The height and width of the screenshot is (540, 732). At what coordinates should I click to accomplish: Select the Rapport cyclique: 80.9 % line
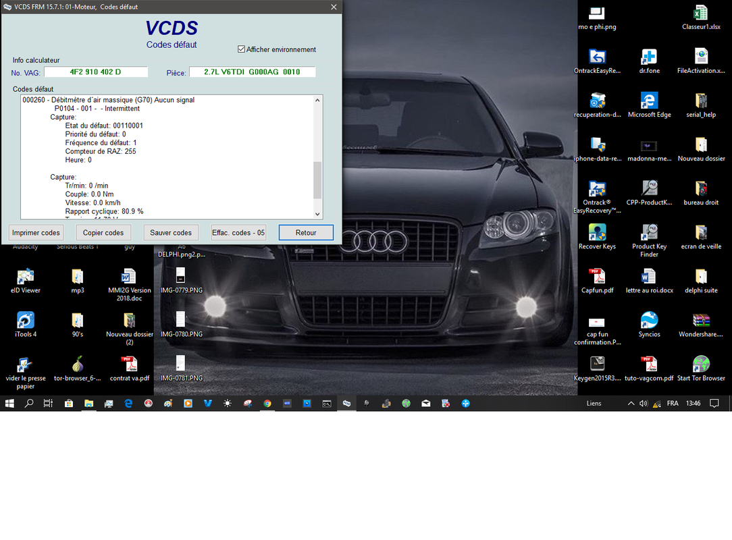pyautogui.click(x=104, y=211)
